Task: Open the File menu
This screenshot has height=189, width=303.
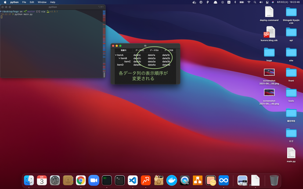Action: 24,2
